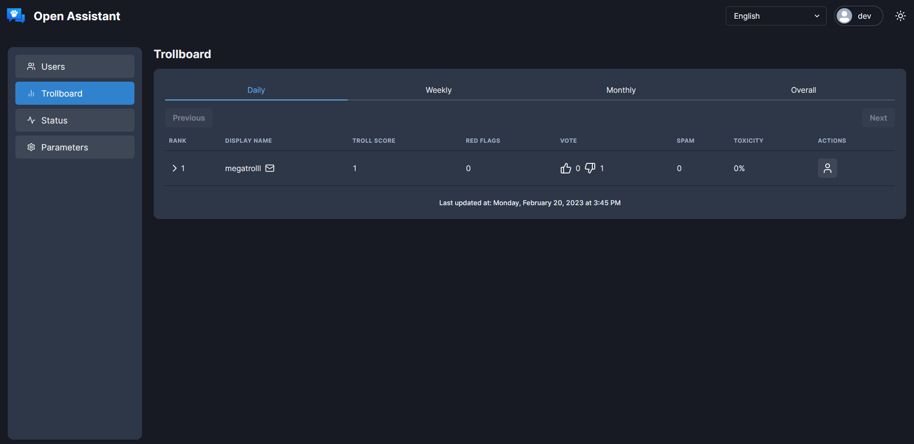The width and height of the screenshot is (914, 444).
Task: Toggle the light/dark theme sun icon
Action: [x=901, y=16]
